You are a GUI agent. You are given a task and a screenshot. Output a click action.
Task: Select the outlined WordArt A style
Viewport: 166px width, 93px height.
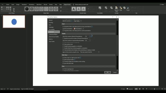[79, 9]
